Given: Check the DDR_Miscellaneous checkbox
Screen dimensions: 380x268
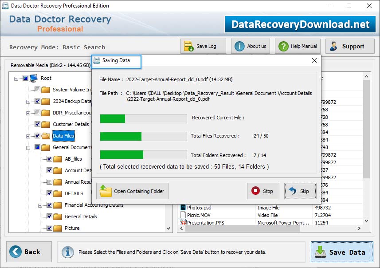Looking at the screenshot, I should click(37, 113).
